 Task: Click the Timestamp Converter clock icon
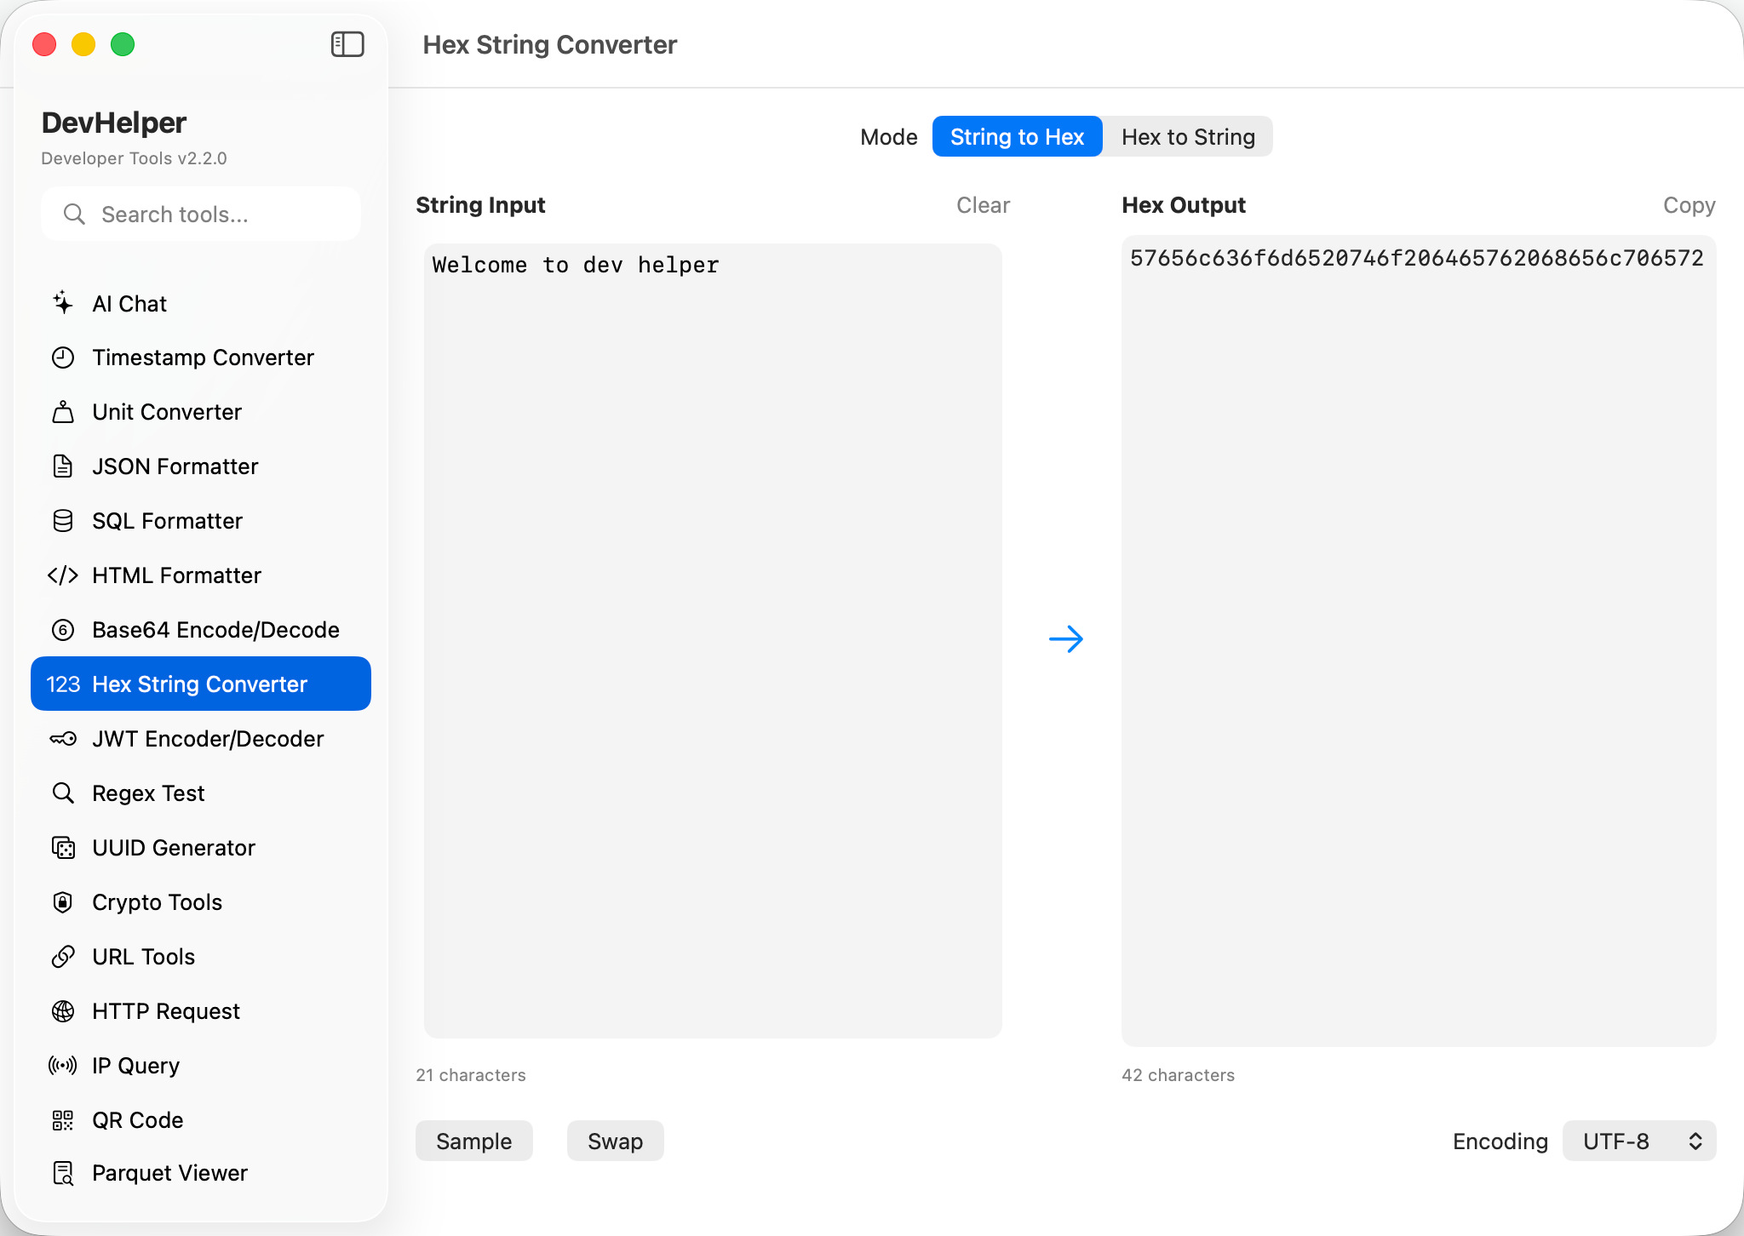click(x=63, y=358)
